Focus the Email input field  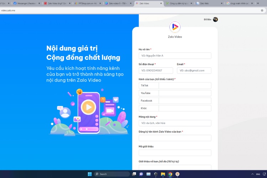click(194, 70)
